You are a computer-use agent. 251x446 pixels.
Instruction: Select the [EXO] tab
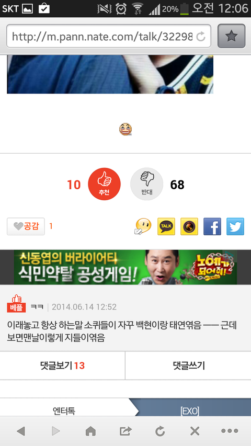coord(190,410)
